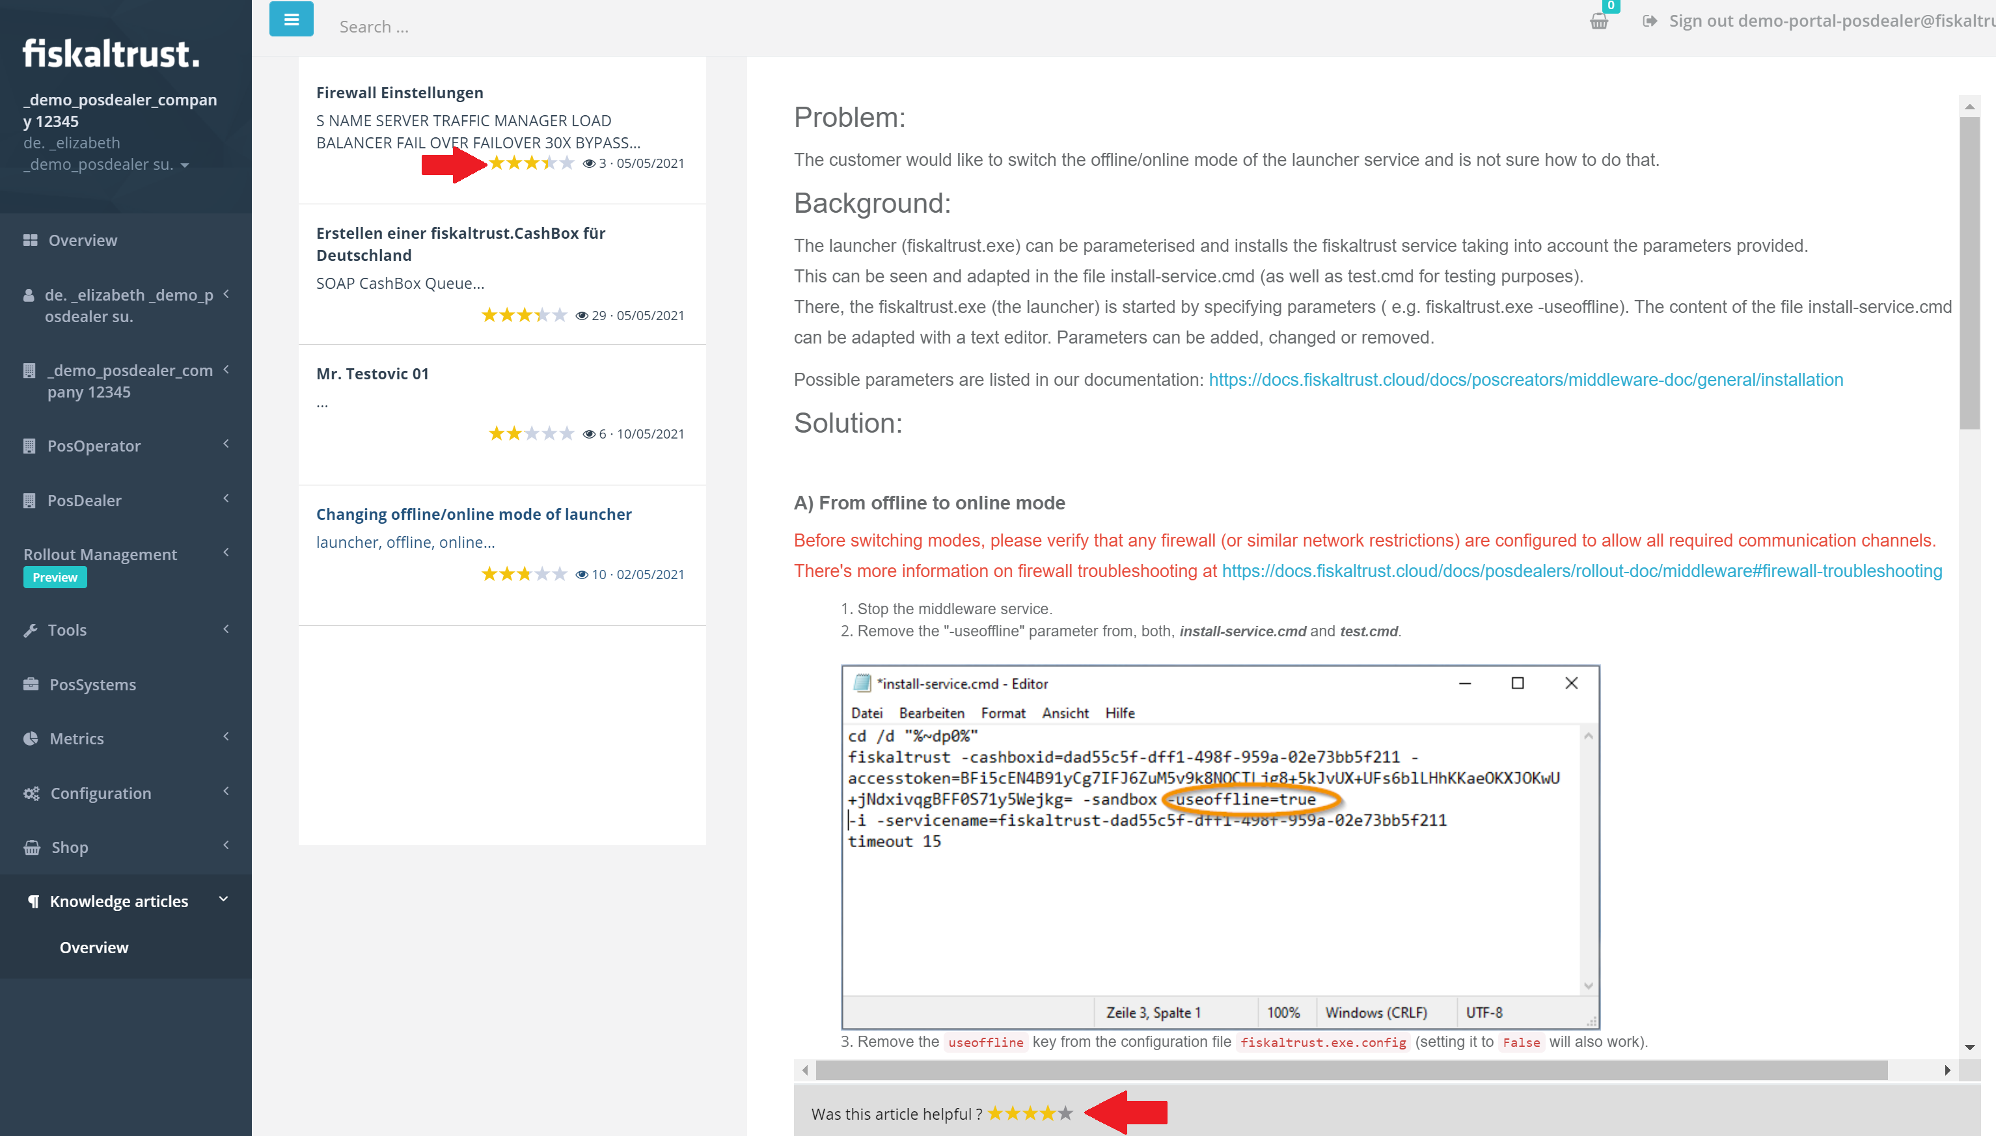Click the Knowledge articles paragraph icon
Screen dimensions: 1996x1136
click(x=34, y=902)
